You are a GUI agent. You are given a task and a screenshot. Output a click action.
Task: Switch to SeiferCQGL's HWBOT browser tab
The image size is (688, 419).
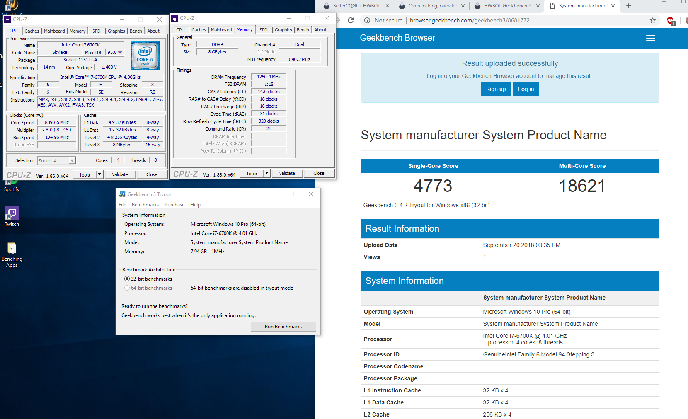click(356, 6)
